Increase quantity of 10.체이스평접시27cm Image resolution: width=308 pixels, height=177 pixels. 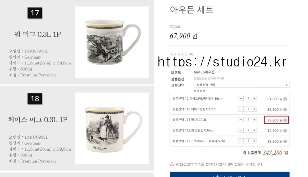[x=254, y=109]
